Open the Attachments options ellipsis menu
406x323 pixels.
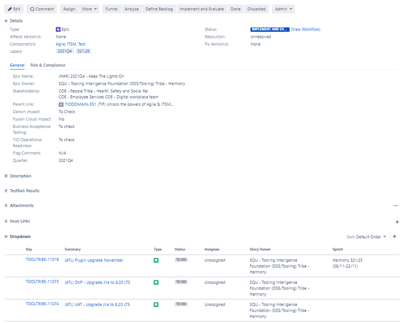tap(395, 206)
